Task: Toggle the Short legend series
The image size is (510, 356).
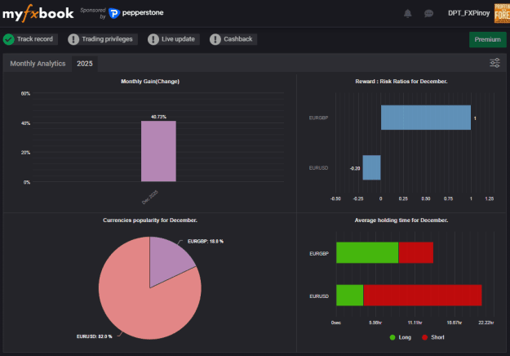Action: (x=433, y=337)
